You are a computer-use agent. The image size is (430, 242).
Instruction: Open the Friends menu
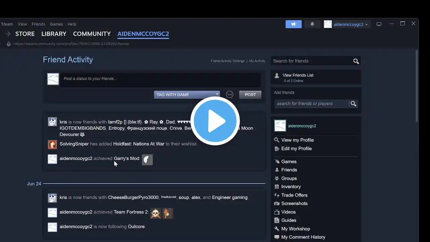[x=38, y=24]
